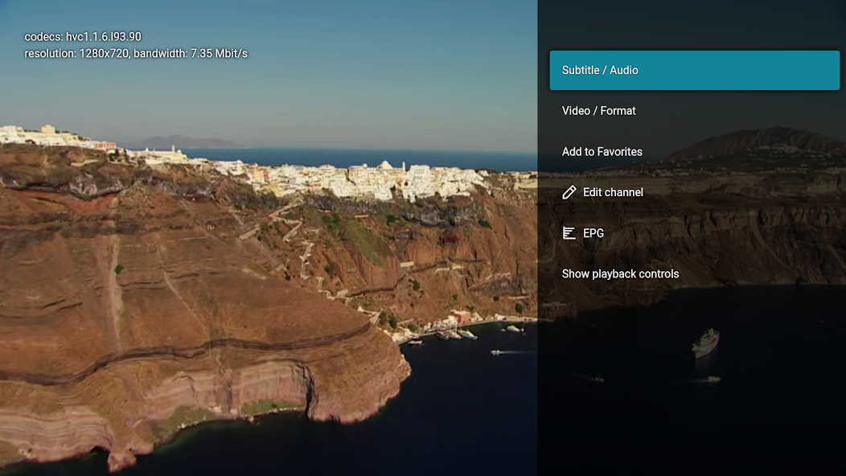Choose the Edit channel label
846x476 pixels.
613,192
